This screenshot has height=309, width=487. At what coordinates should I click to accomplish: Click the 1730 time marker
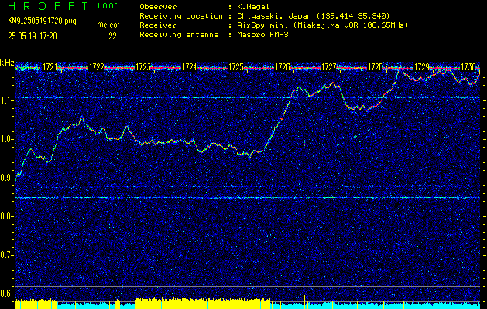coord(468,67)
